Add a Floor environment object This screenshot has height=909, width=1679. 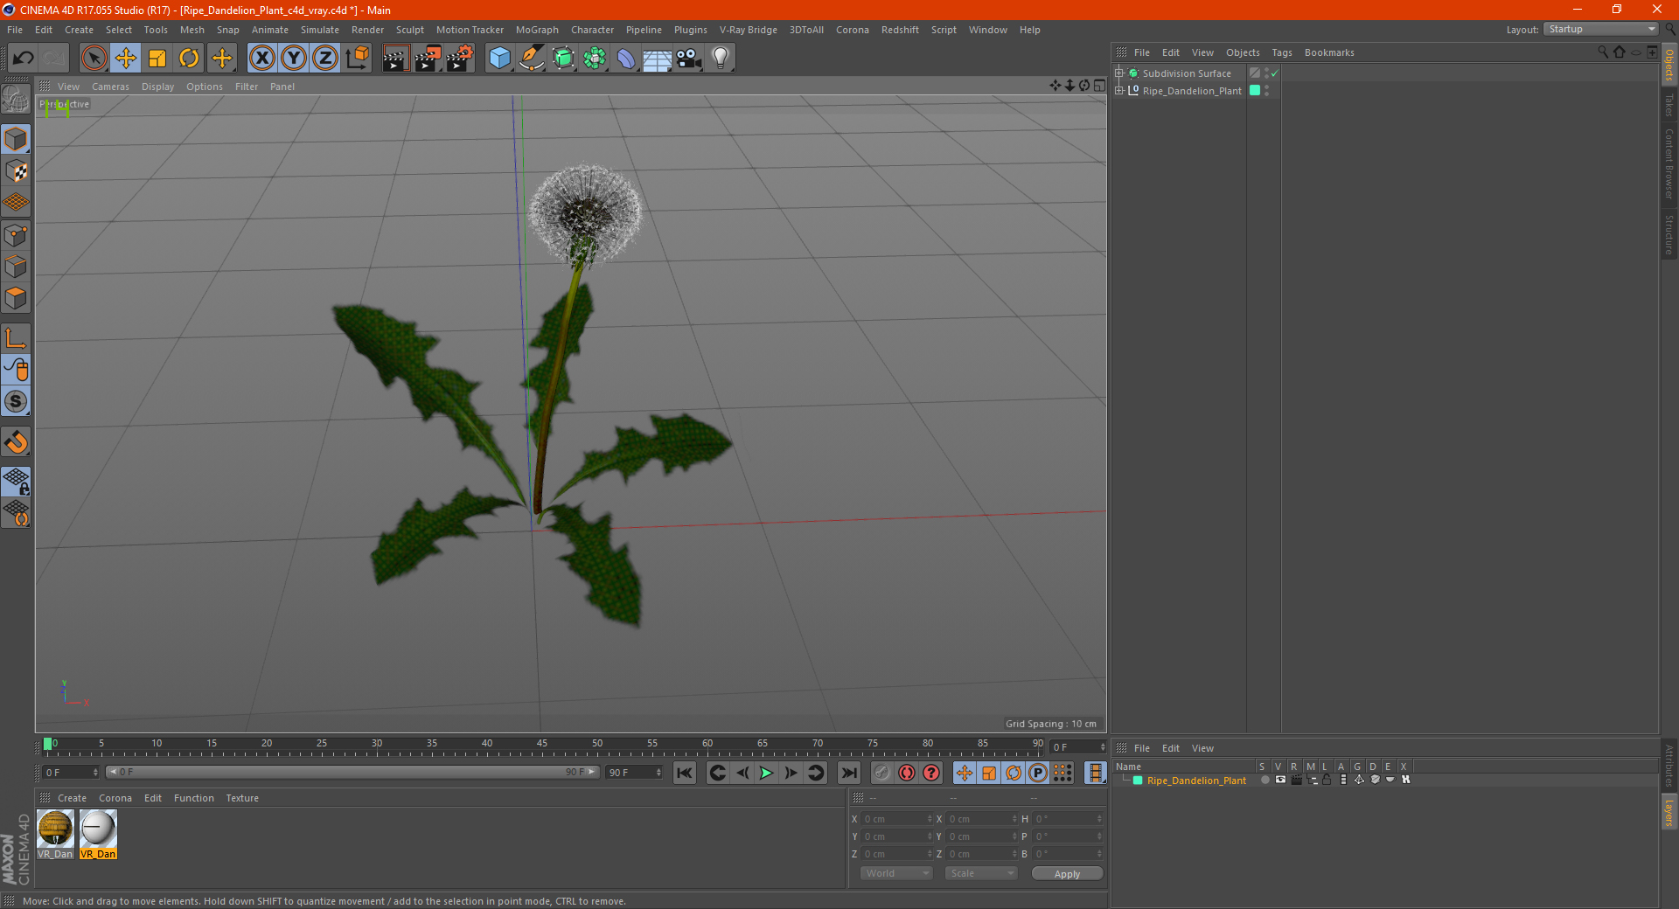tap(658, 59)
